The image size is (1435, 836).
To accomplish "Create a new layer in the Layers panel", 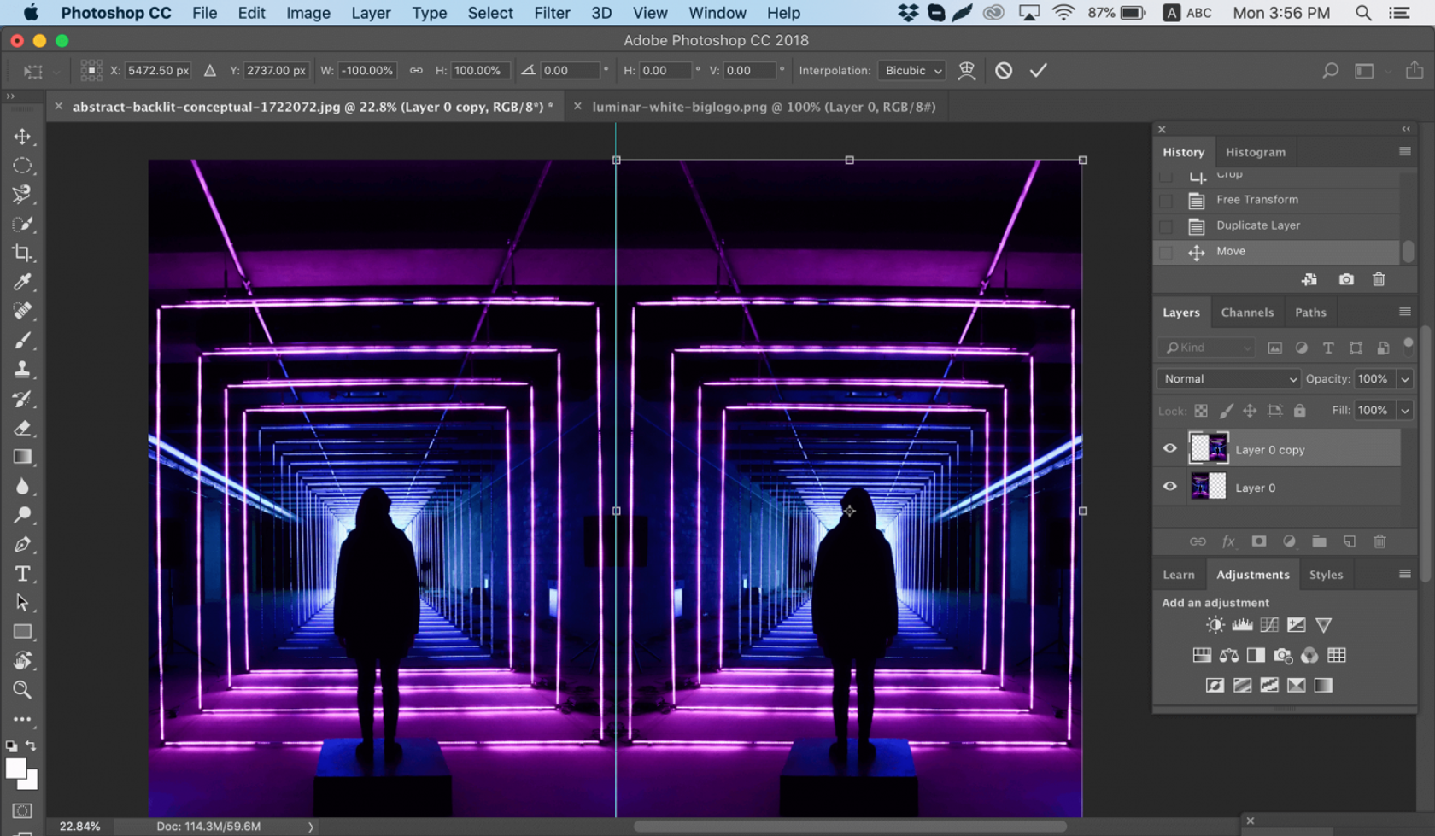I will pos(1350,541).
